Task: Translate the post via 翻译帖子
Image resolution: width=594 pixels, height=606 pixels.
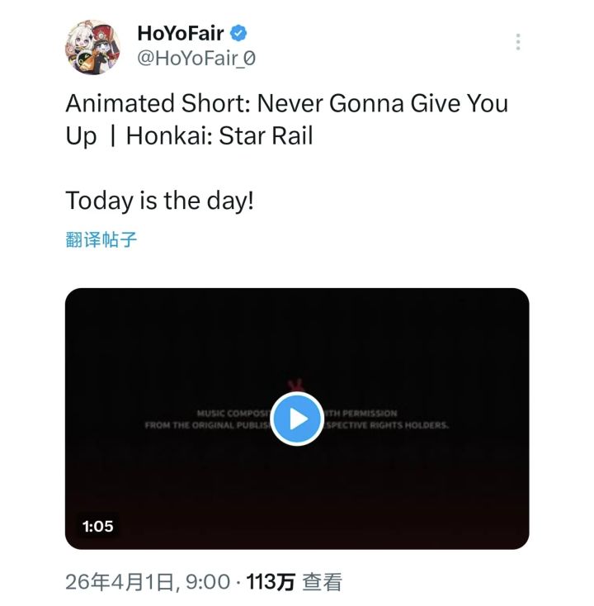Action: (101, 240)
